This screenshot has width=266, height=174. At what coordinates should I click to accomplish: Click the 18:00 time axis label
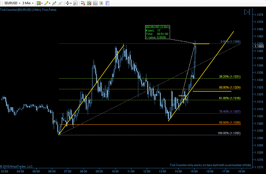tap(241, 171)
